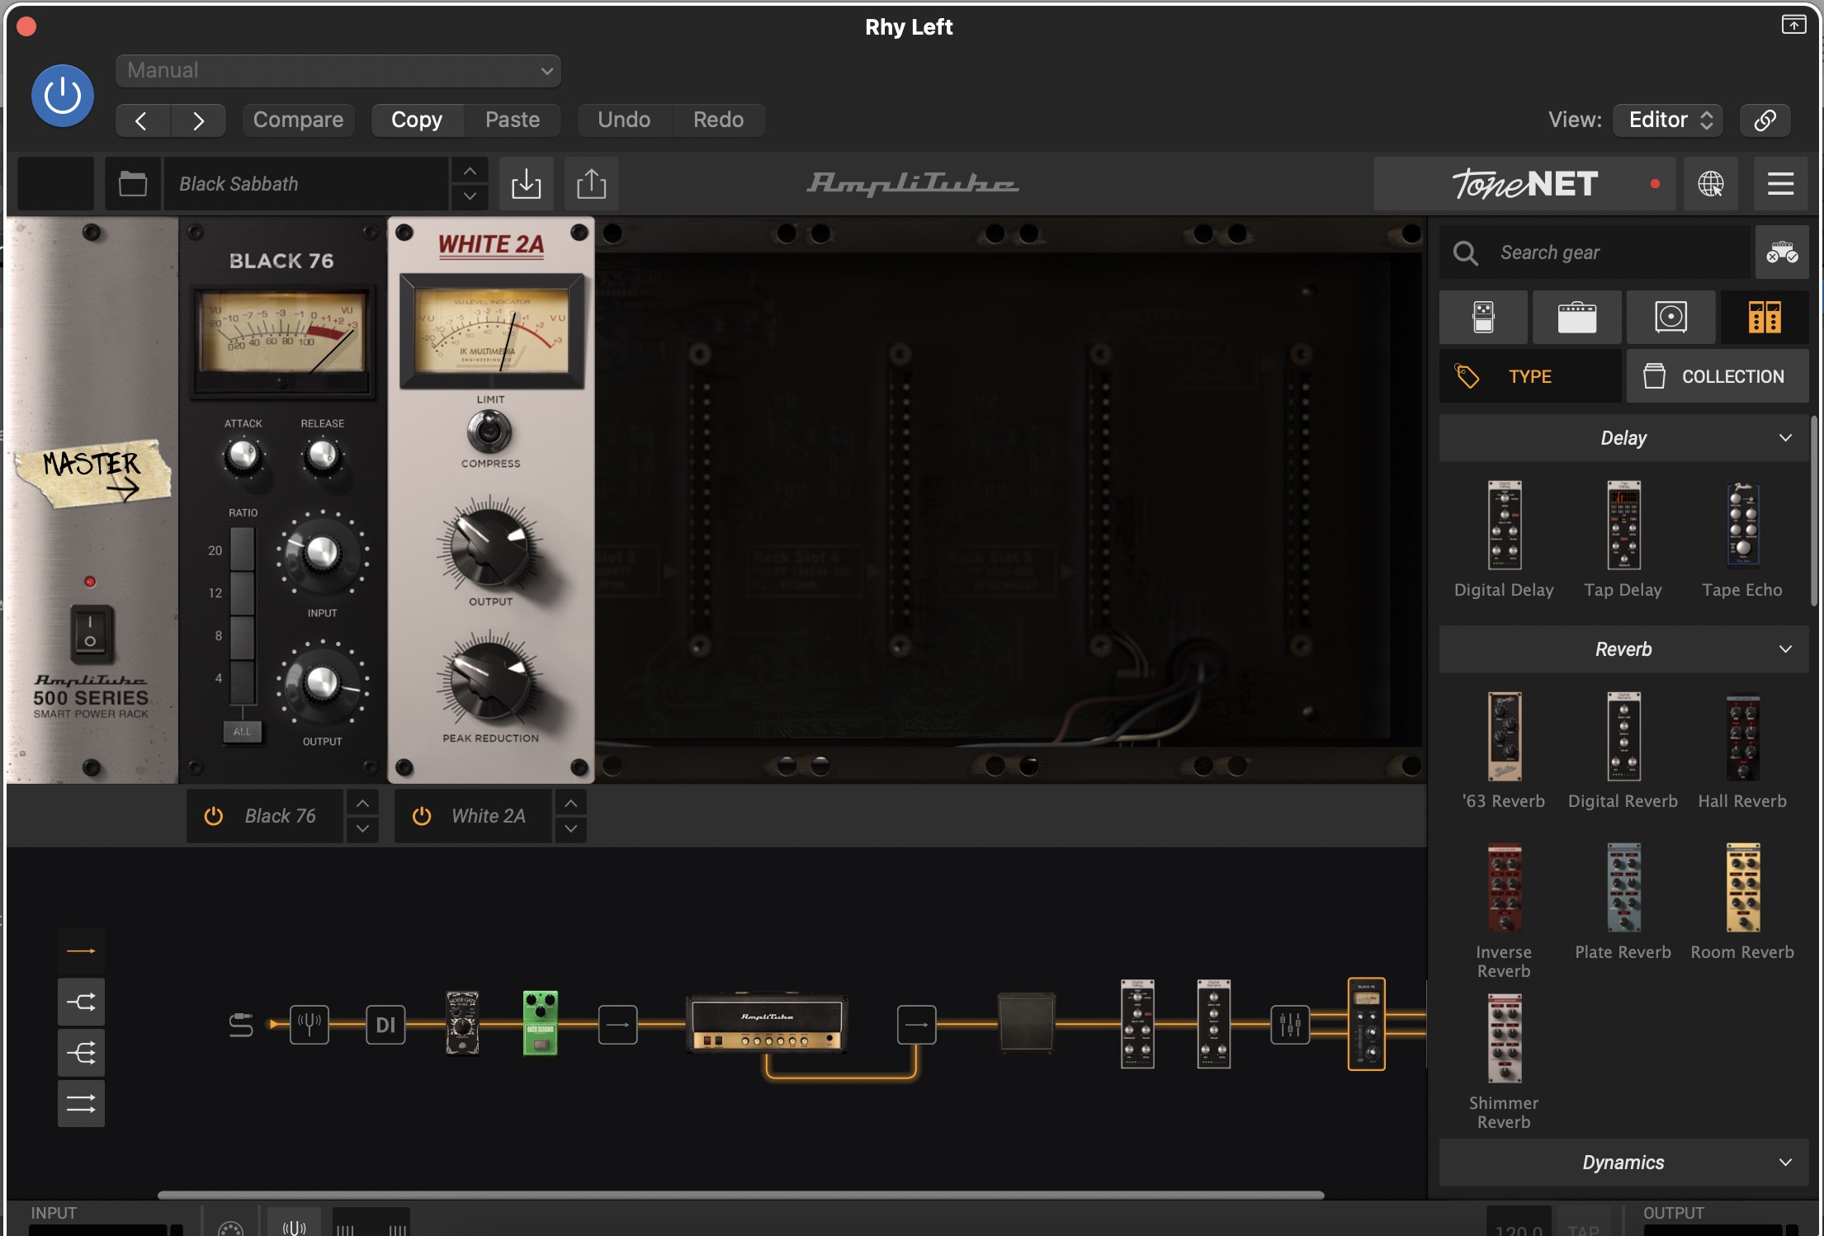Open White 2A slot model down chevron

[x=570, y=829]
